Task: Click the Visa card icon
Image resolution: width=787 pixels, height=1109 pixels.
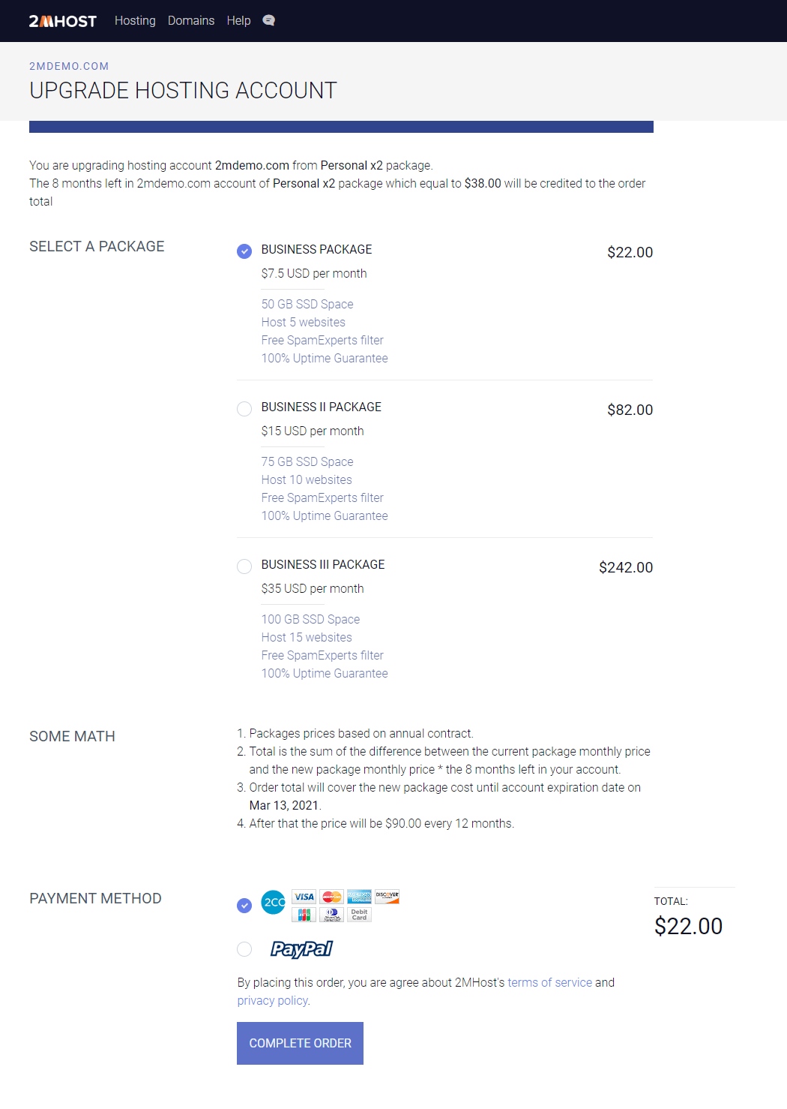Action: [x=304, y=897]
